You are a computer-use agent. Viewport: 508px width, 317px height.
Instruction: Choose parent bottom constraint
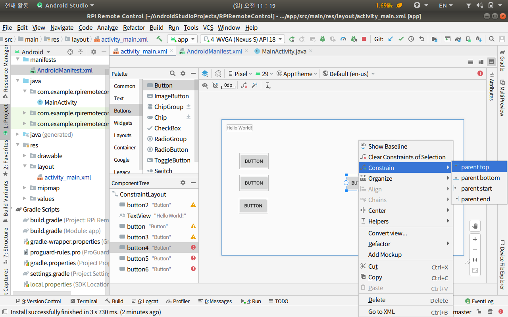pyautogui.click(x=479, y=178)
